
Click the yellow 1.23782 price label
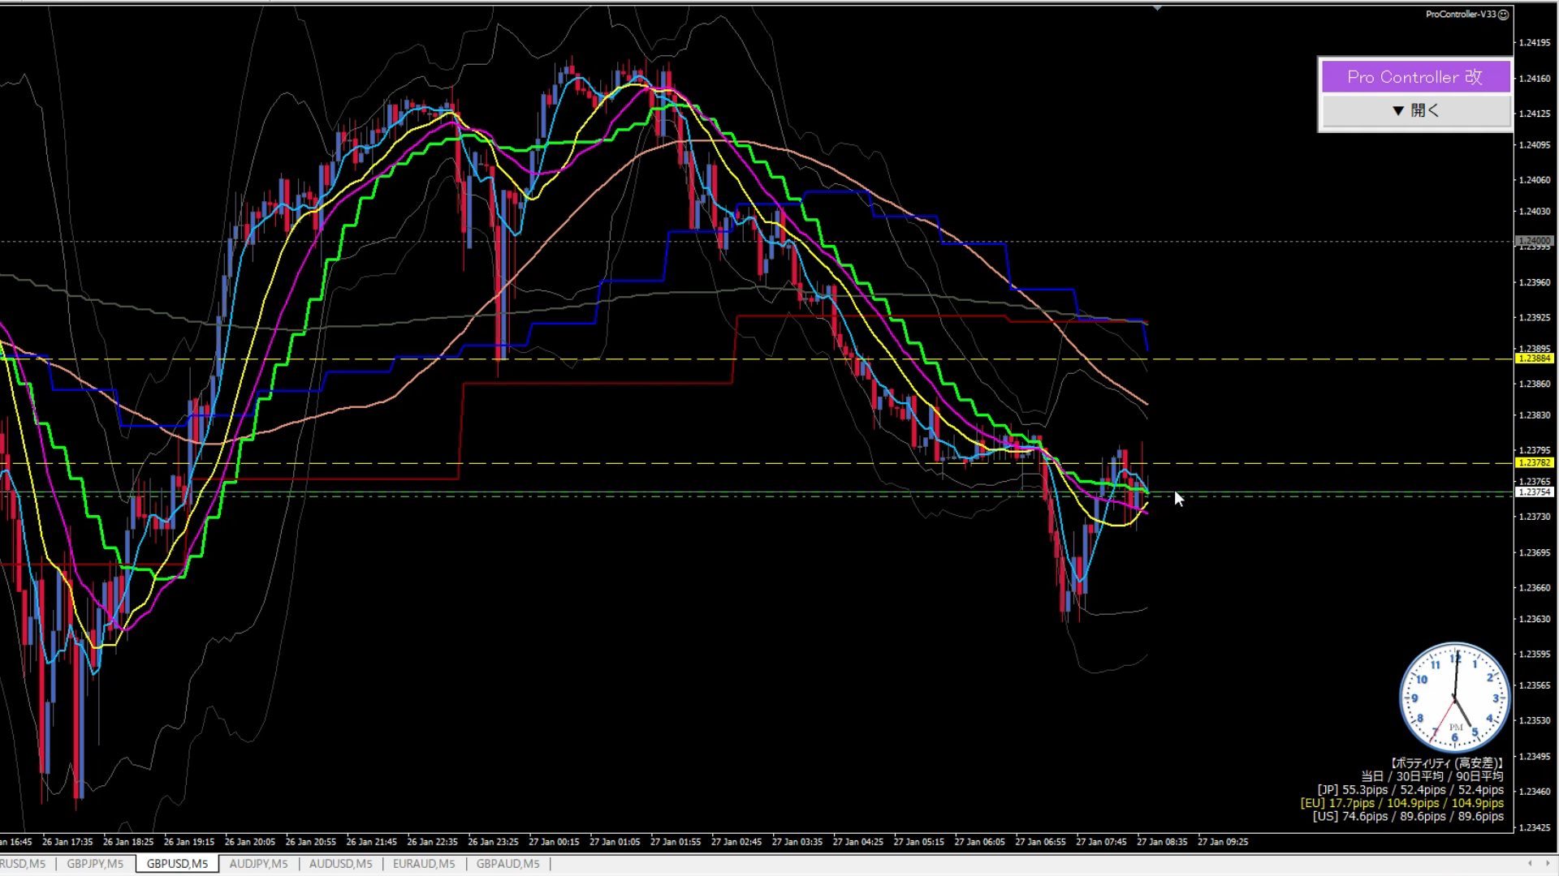1534,463
